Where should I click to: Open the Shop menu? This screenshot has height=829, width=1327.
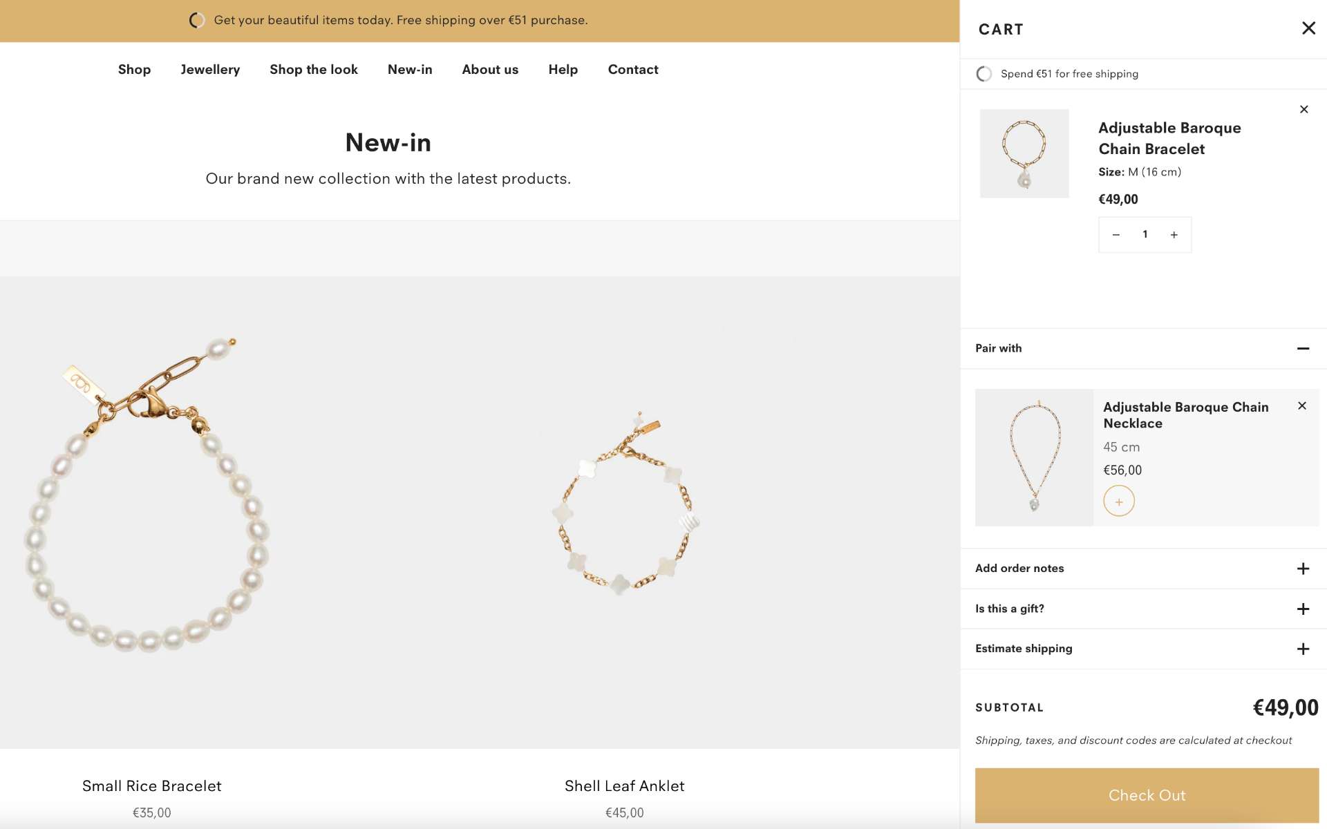pos(134,70)
